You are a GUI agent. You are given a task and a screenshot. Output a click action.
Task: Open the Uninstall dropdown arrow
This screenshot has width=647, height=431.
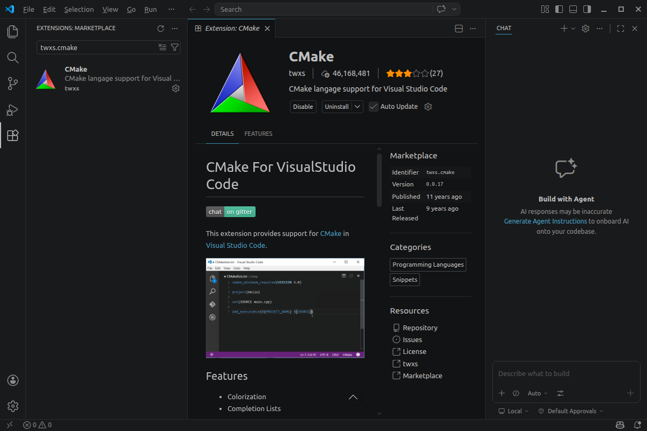358,107
